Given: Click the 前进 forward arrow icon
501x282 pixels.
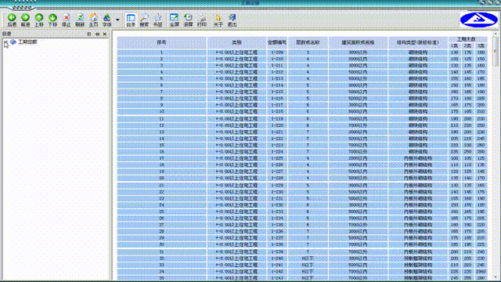Looking at the screenshot, I should 25,20.
